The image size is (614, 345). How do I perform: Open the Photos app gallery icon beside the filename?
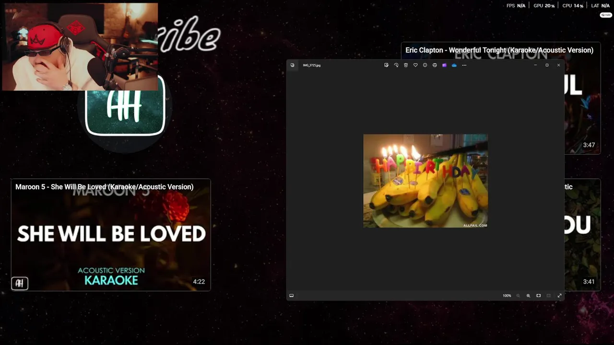(x=292, y=65)
